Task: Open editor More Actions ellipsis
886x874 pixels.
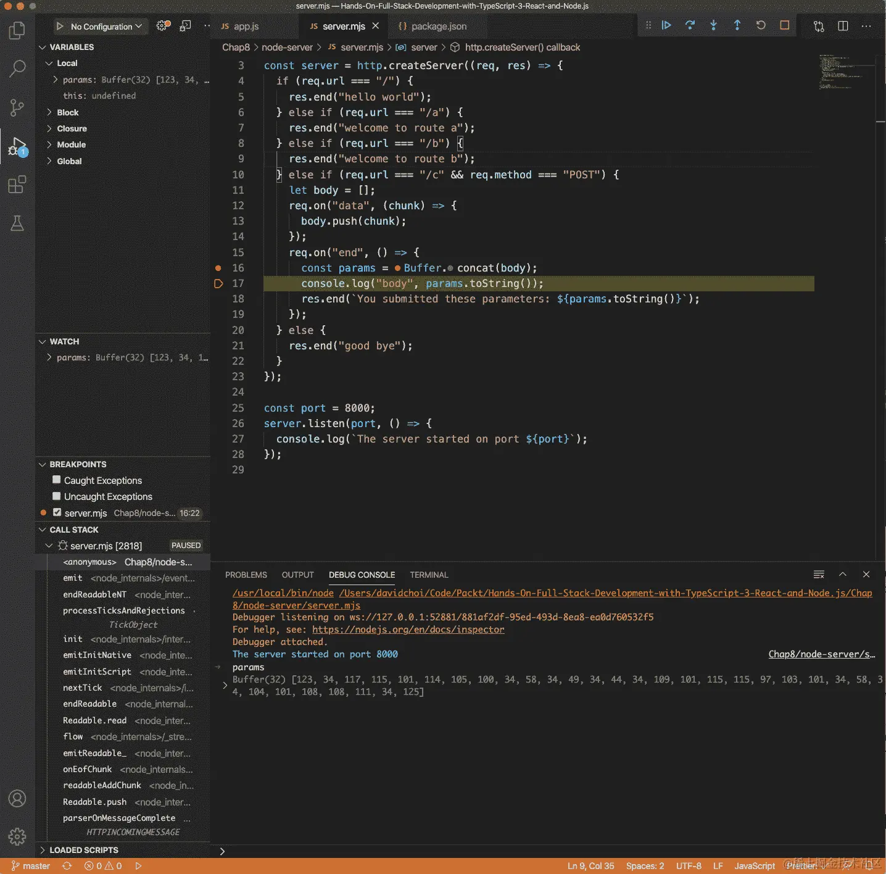Action: (866, 26)
